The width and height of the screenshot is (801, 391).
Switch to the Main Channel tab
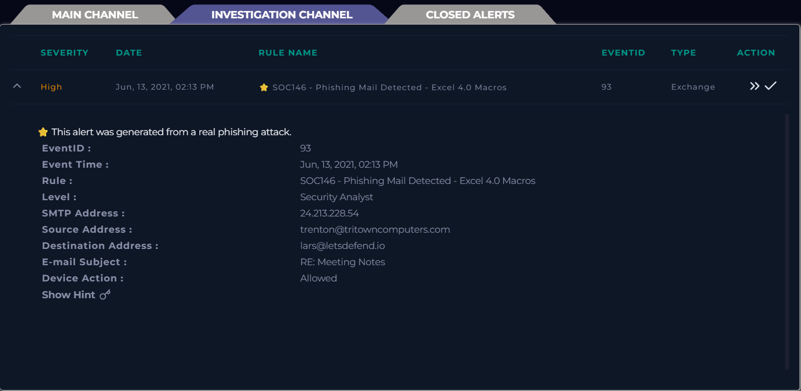point(94,15)
